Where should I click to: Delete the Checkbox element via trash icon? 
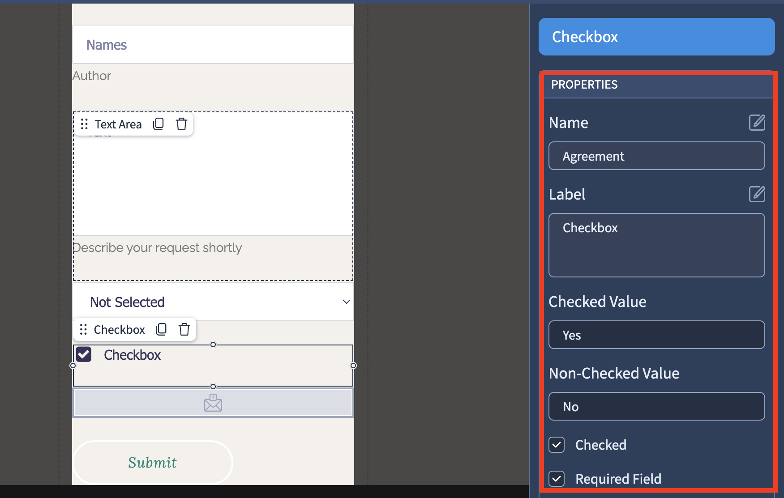[184, 330]
